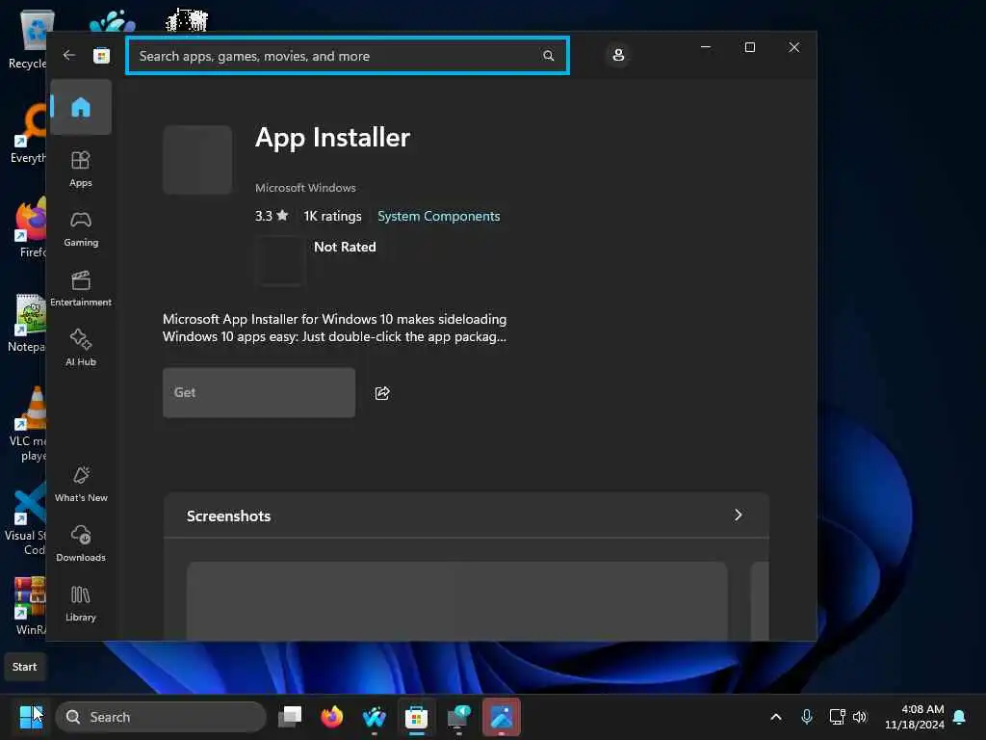
Task: Switch to the Gaming section
Action: click(x=81, y=228)
